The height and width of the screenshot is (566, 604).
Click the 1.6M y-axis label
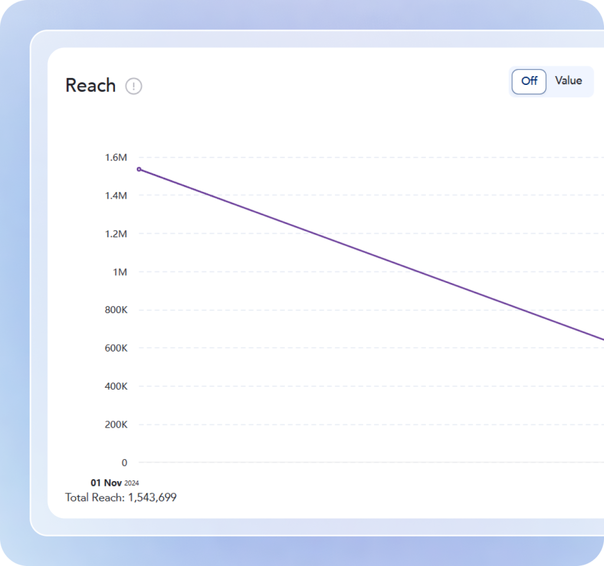(116, 157)
